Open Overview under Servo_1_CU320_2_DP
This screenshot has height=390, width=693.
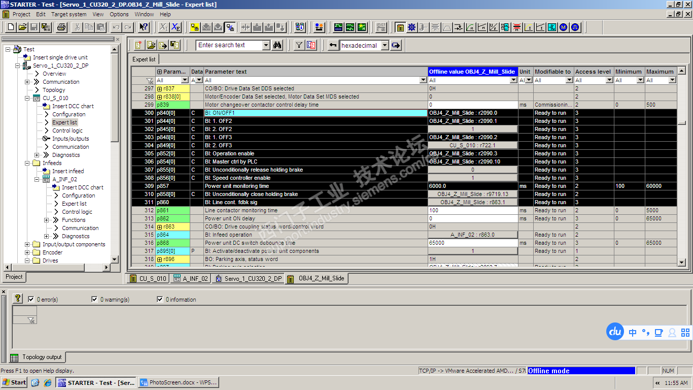coord(54,74)
